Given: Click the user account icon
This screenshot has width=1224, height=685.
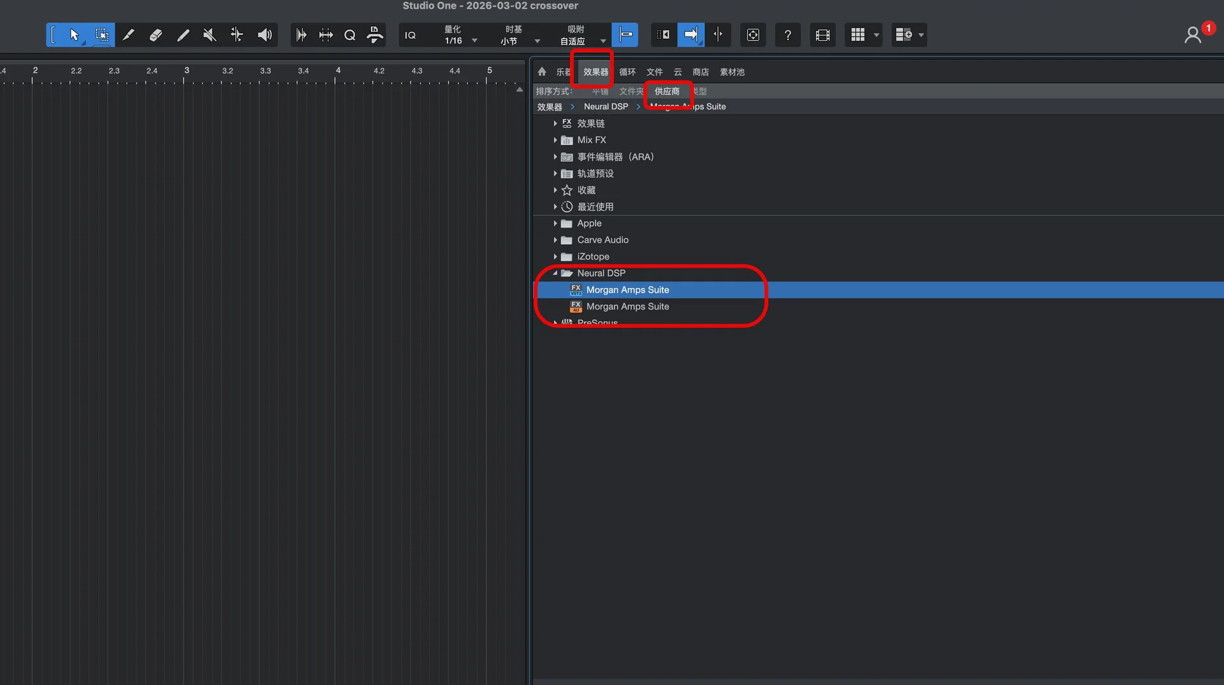Looking at the screenshot, I should click(1192, 35).
